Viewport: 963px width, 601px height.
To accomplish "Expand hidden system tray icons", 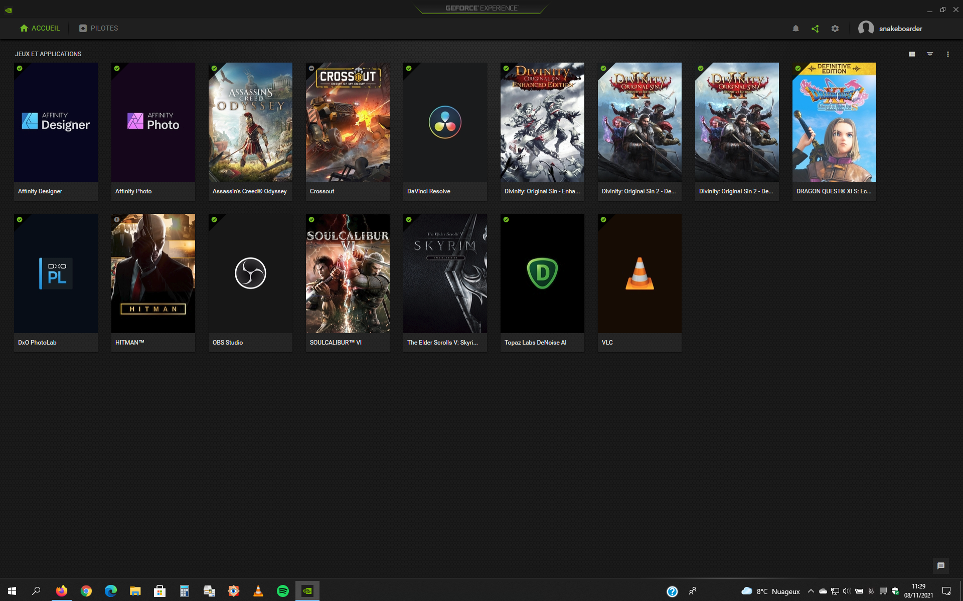I will [x=811, y=591].
